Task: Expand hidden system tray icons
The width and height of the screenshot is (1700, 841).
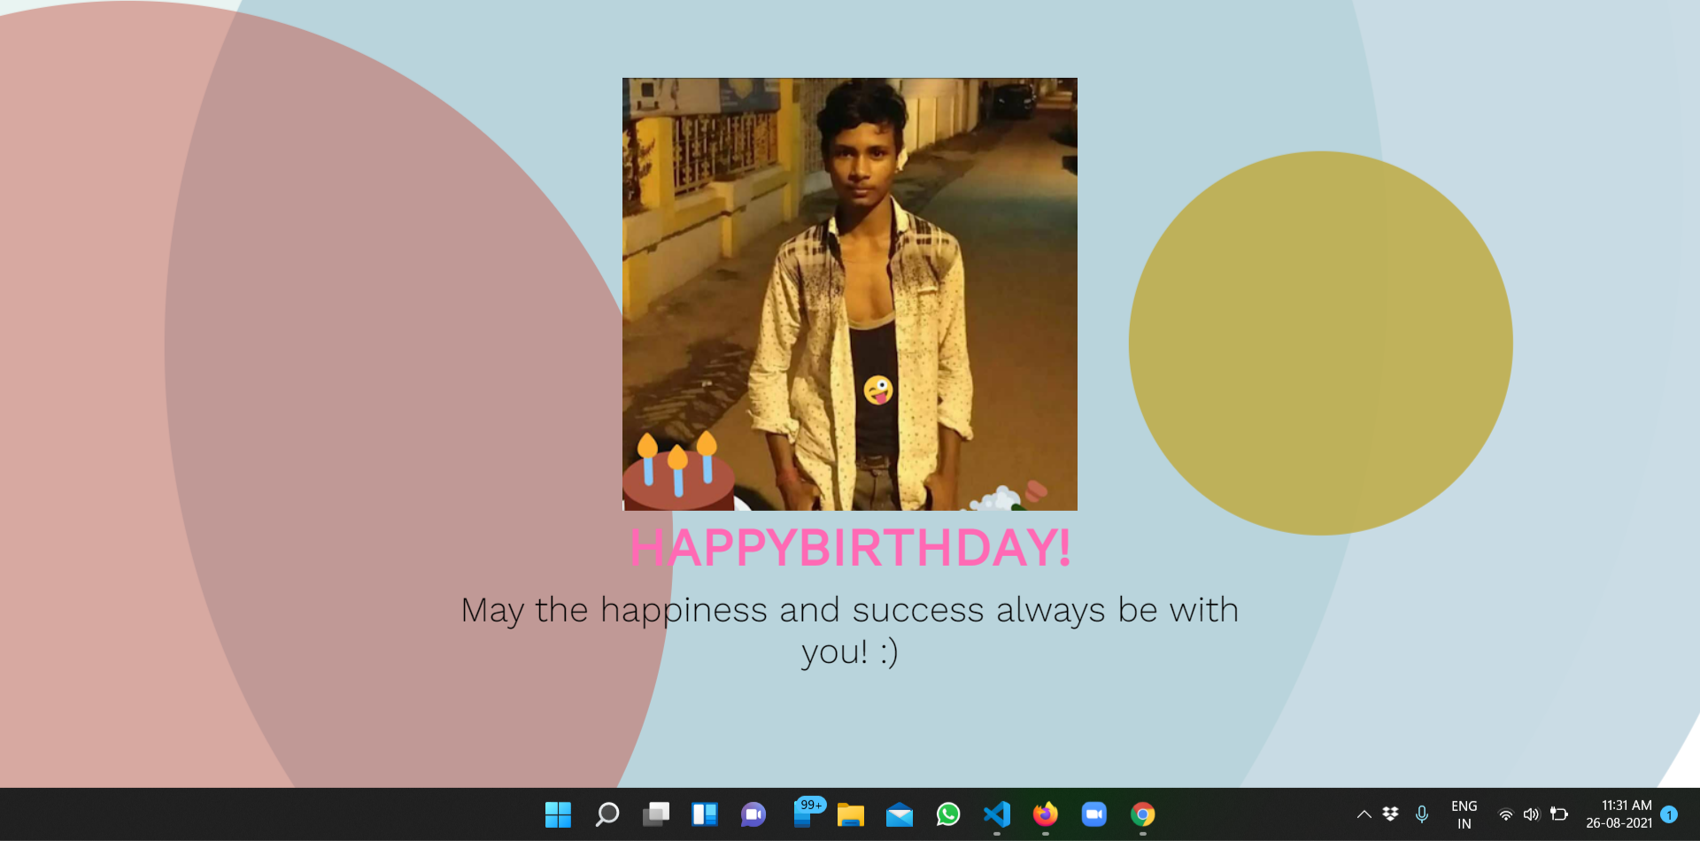Action: coord(1364,814)
